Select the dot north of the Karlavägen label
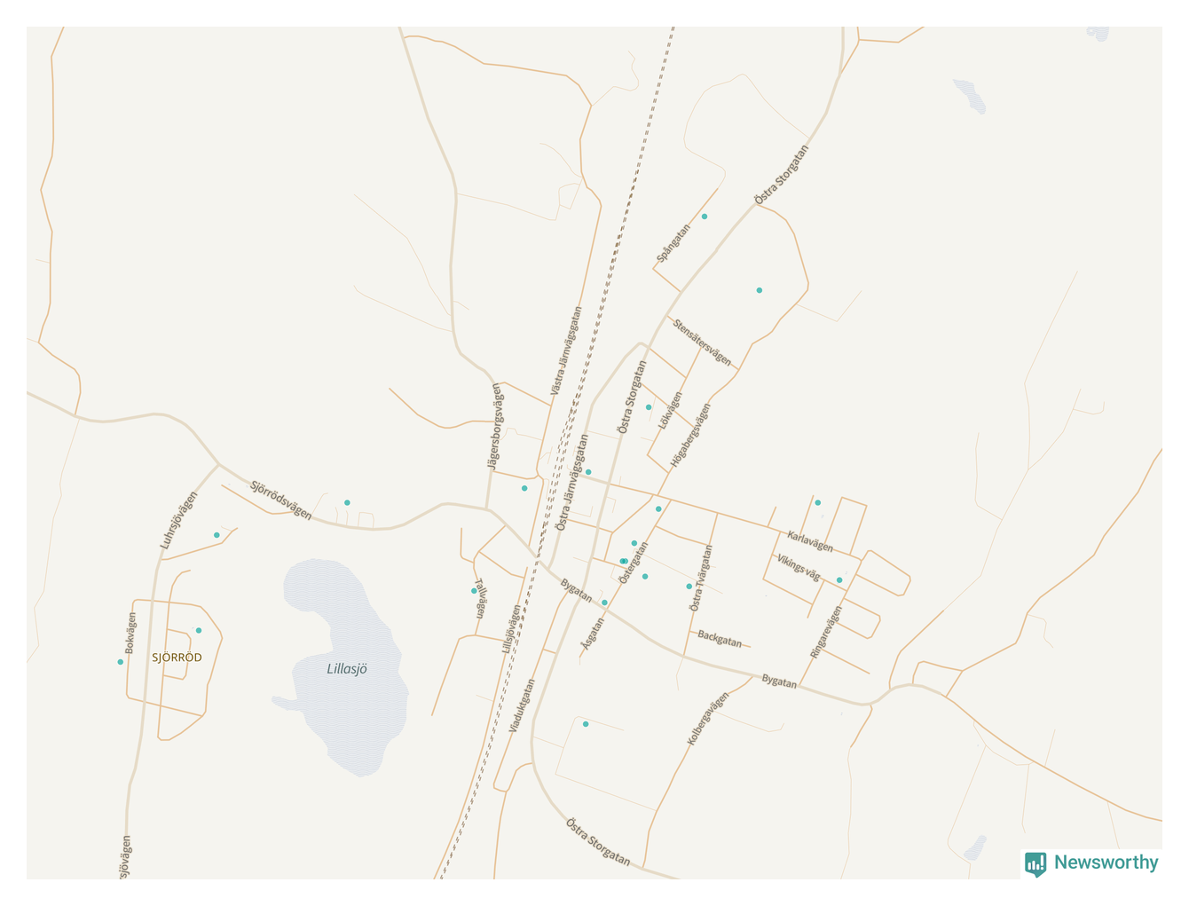The height and width of the screenshot is (906, 1189). coord(818,503)
